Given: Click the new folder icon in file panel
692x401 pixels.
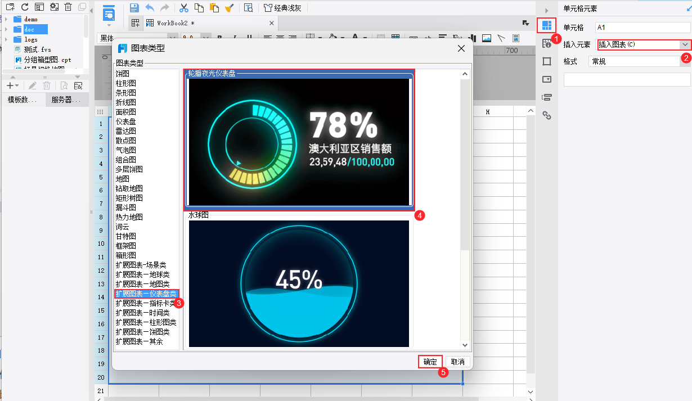Looking at the screenshot, I should [x=10, y=7].
